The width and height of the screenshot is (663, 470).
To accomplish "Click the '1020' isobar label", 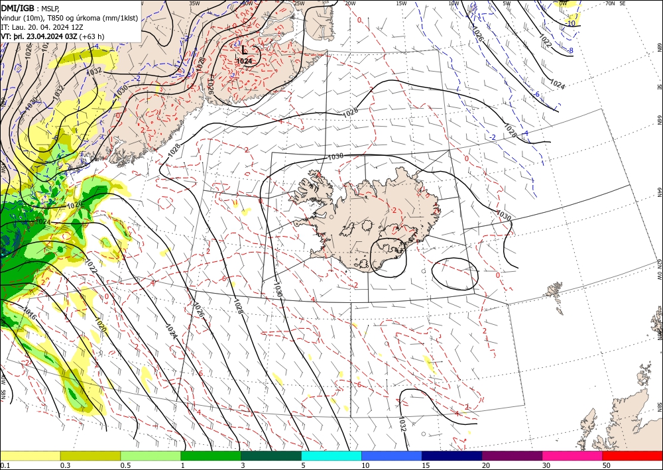I will coord(99,325).
